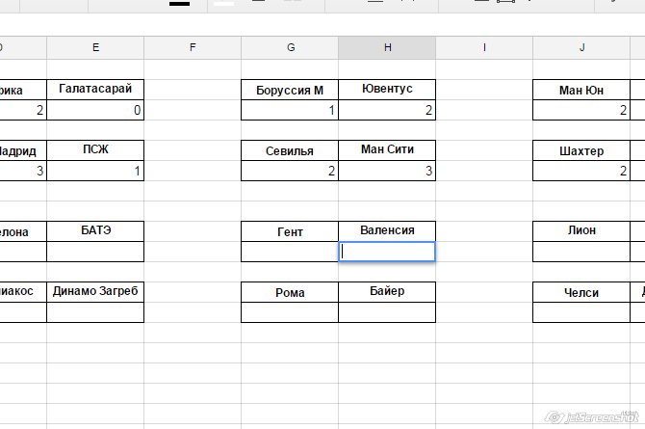This screenshot has width=645, height=429.
Task: Click the black text color underline in toolbar
Action: coord(179,4)
